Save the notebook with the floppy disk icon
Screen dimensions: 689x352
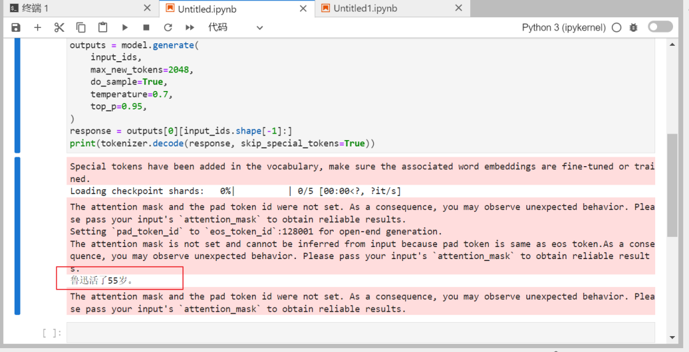(x=16, y=27)
